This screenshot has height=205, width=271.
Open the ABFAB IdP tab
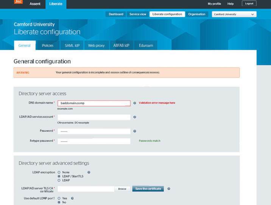[x=121, y=46]
